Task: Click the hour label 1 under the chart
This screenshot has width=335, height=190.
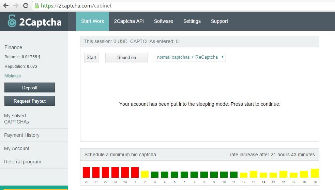Action: [135, 182]
